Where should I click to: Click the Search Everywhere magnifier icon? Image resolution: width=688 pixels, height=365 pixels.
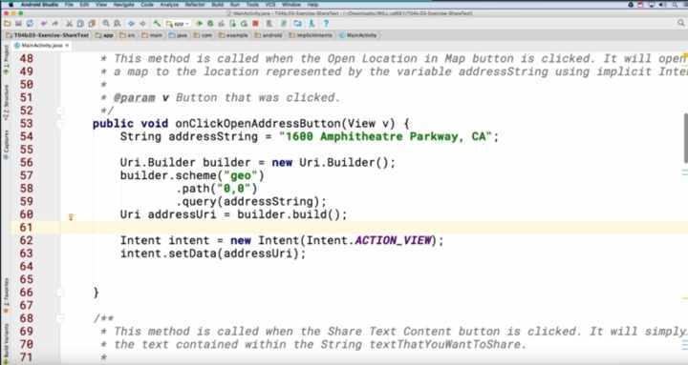(x=681, y=23)
